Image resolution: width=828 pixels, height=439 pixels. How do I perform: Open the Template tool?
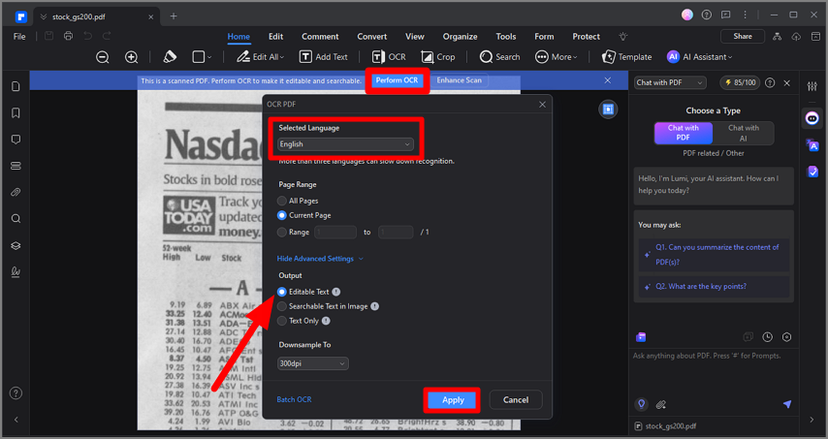click(626, 57)
